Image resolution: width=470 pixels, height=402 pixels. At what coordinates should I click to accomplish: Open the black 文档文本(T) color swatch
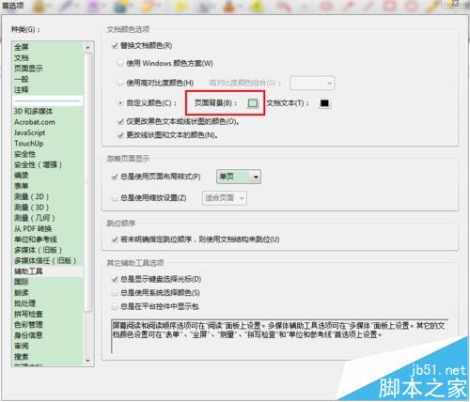[324, 103]
